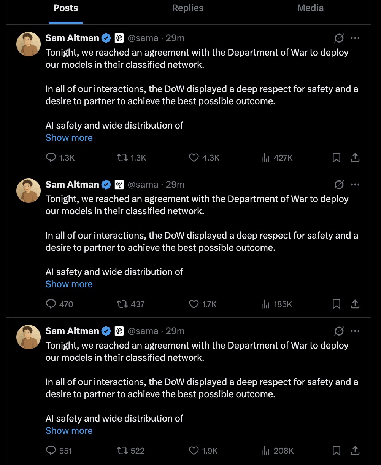Like the post with 4.3K likes
The width and height of the screenshot is (381, 465).
pos(194,158)
